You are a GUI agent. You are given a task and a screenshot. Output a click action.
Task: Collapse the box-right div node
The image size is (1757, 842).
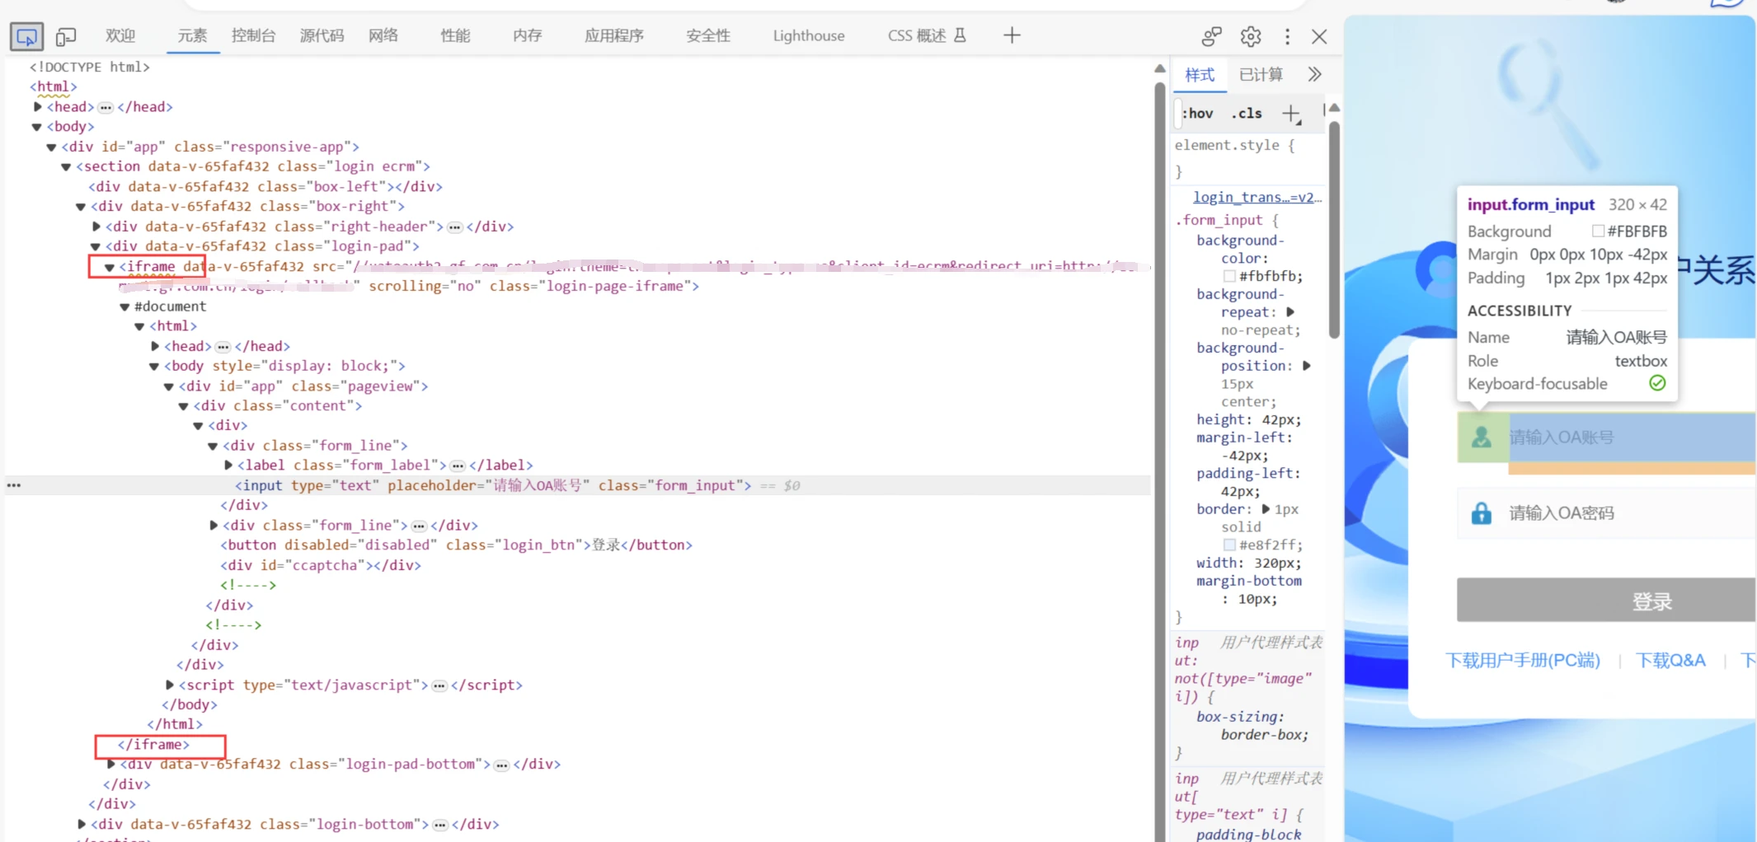(81, 207)
